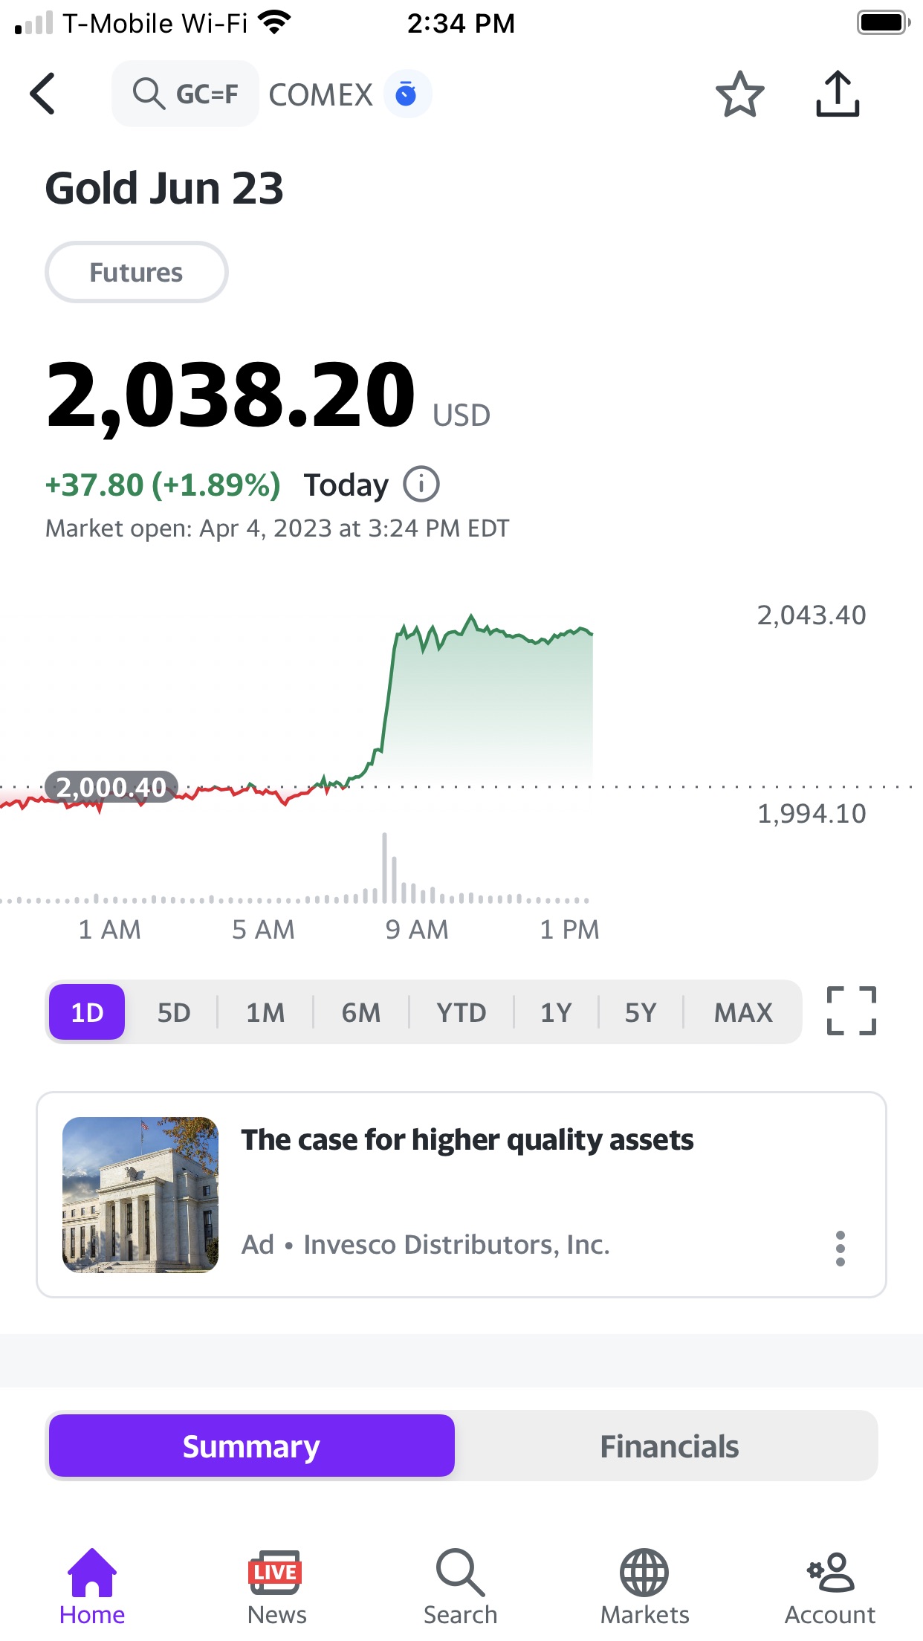Switch chart range to YTD

(461, 1012)
